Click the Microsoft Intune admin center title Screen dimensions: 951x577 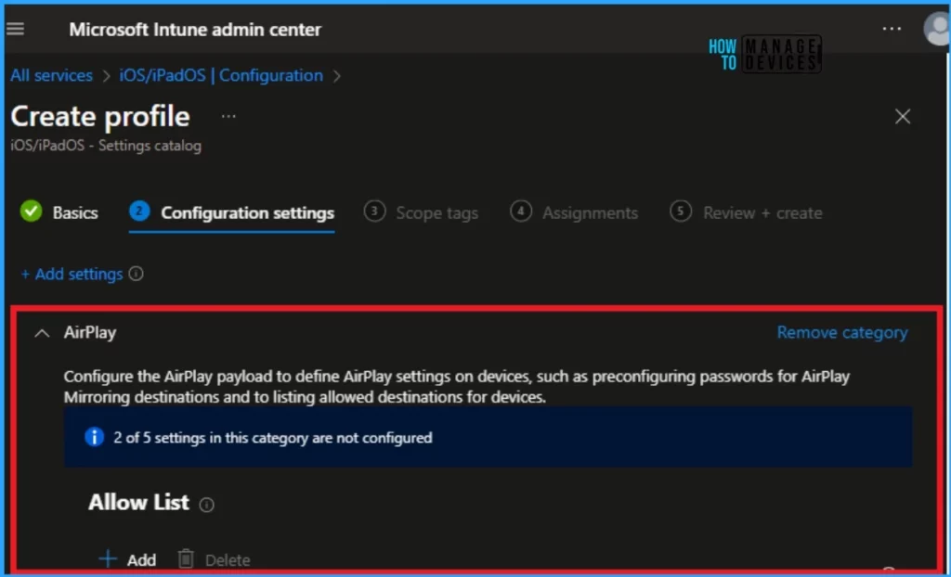click(x=195, y=29)
